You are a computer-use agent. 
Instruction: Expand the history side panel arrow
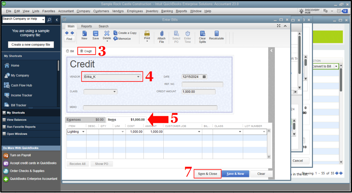[x=271, y=51]
